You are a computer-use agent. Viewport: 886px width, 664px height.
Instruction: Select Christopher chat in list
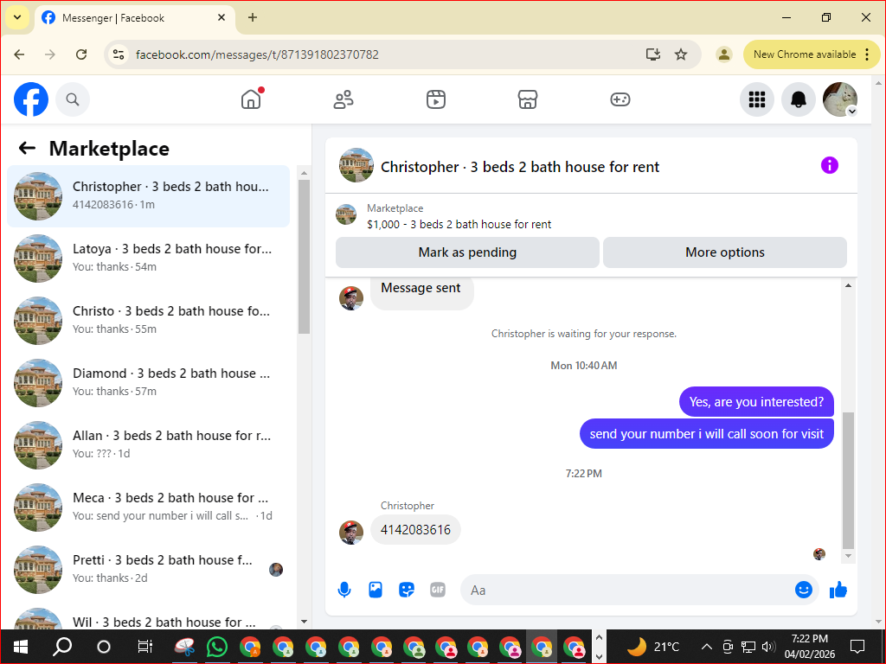pyautogui.click(x=148, y=196)
